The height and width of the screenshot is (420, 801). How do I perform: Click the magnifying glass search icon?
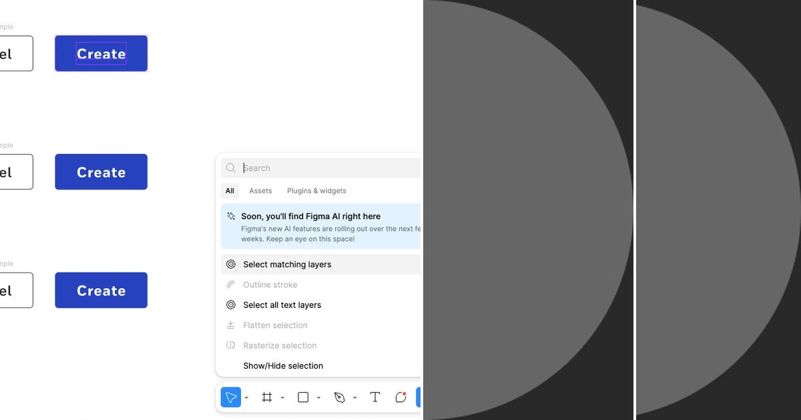230,168
